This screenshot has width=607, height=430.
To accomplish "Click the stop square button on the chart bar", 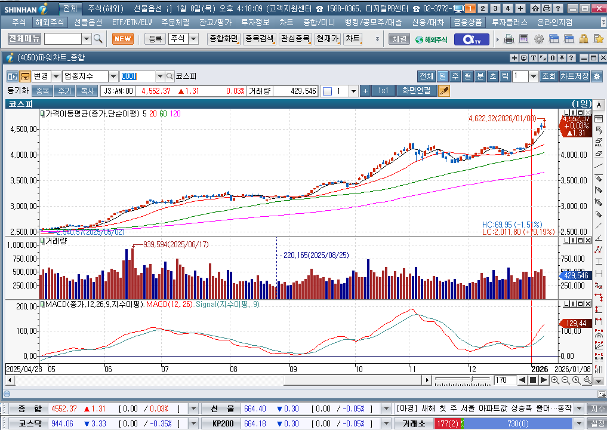I will (532, 380).
